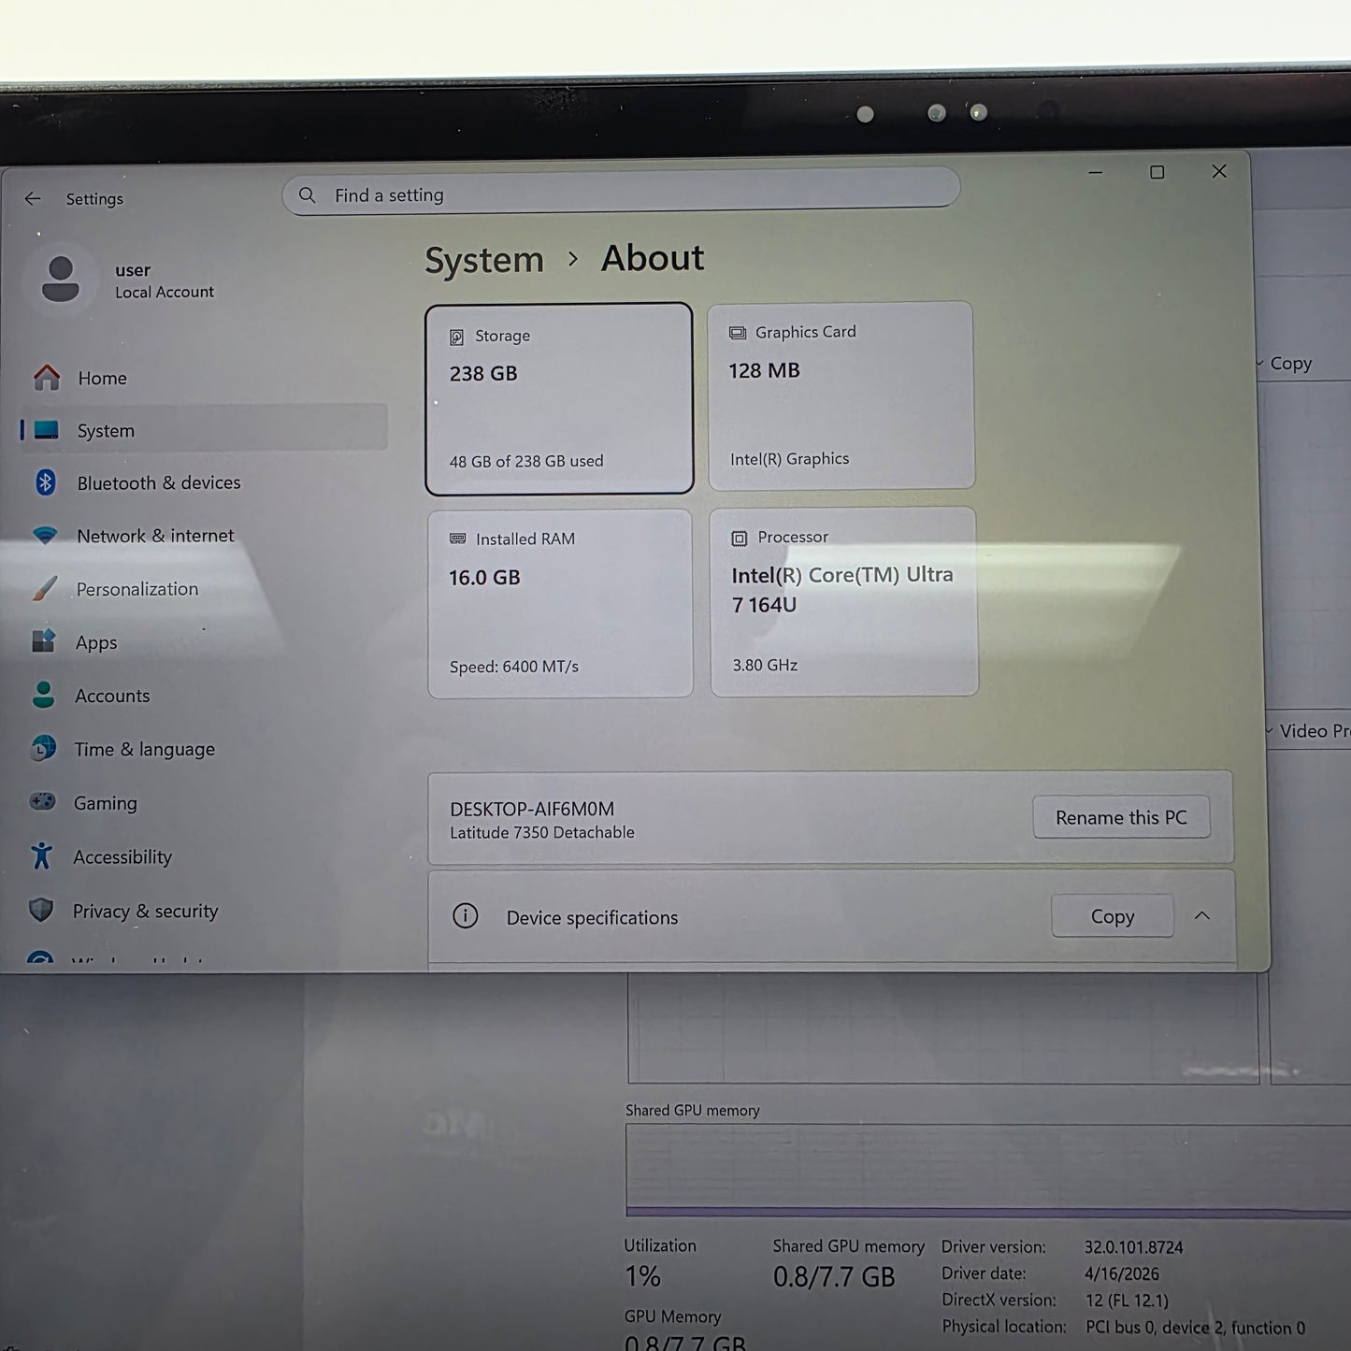Click the Device specifications info icon

tap(465, 916)
